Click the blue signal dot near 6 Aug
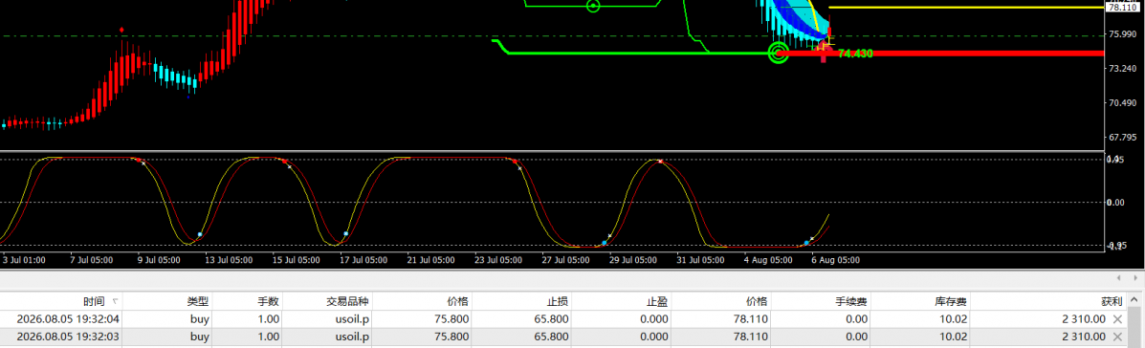Image resolution: width=1145 pixels, height=348 pixels. 806,242
